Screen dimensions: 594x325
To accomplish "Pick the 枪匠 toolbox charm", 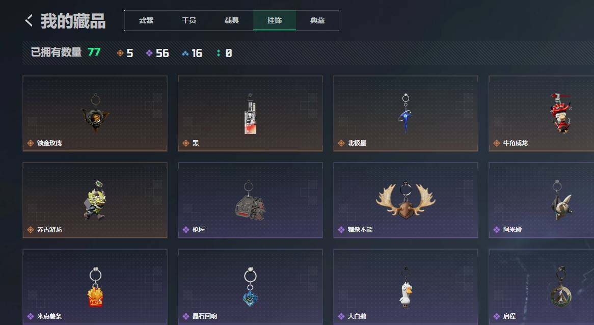I will [x=251, y=200].
